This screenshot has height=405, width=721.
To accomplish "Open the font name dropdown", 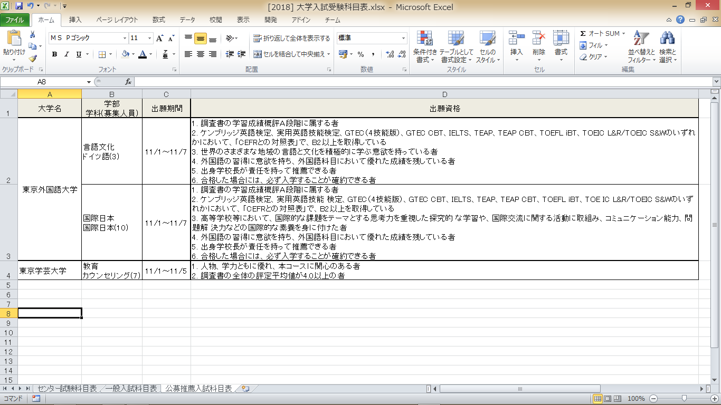I will pos(125,38).
